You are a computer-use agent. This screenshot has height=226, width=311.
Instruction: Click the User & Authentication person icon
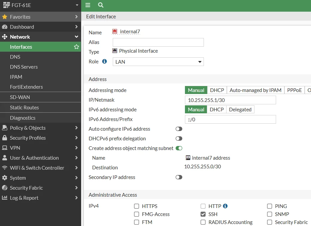[5, 158]
